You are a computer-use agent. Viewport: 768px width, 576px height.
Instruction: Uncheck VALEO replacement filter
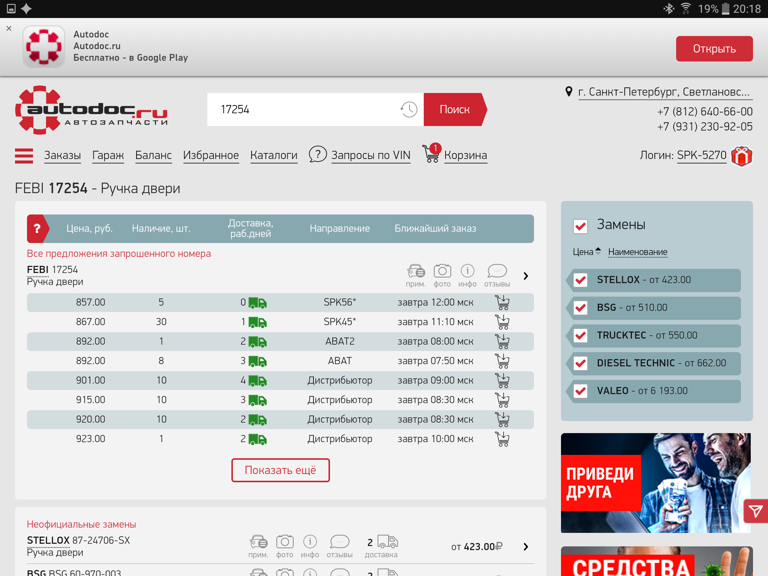pyautogui.click(x=581, y=391)
